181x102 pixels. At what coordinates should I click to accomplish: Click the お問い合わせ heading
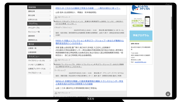point(135,44)
